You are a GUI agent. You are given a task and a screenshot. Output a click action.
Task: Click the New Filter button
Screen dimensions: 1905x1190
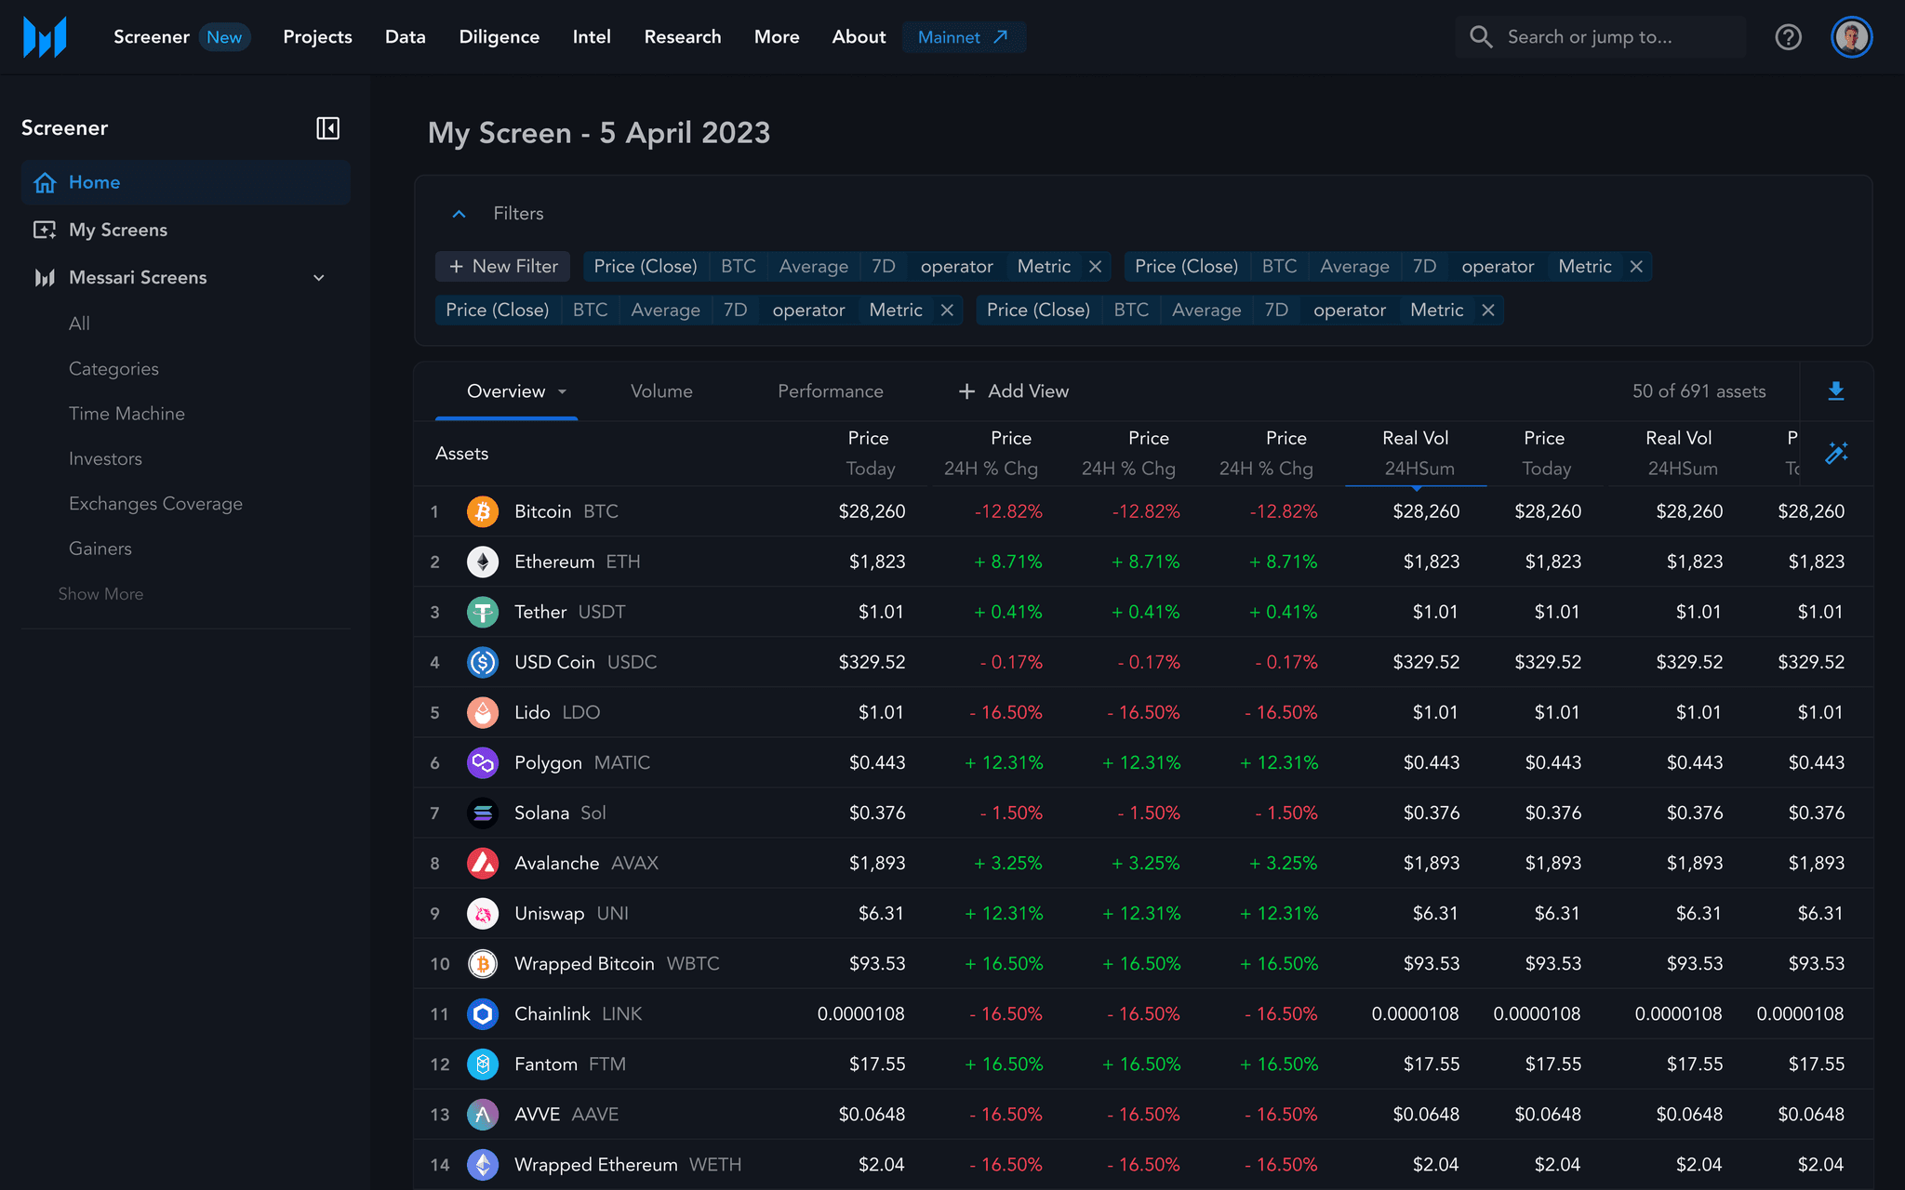pos(503,267)
